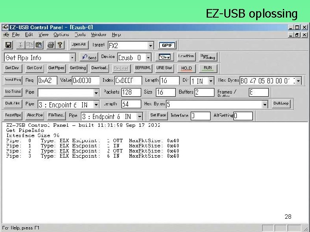310x232 pixels.
Task: Click the Copy icon in toolbar
Action: (x=30, y=45)
